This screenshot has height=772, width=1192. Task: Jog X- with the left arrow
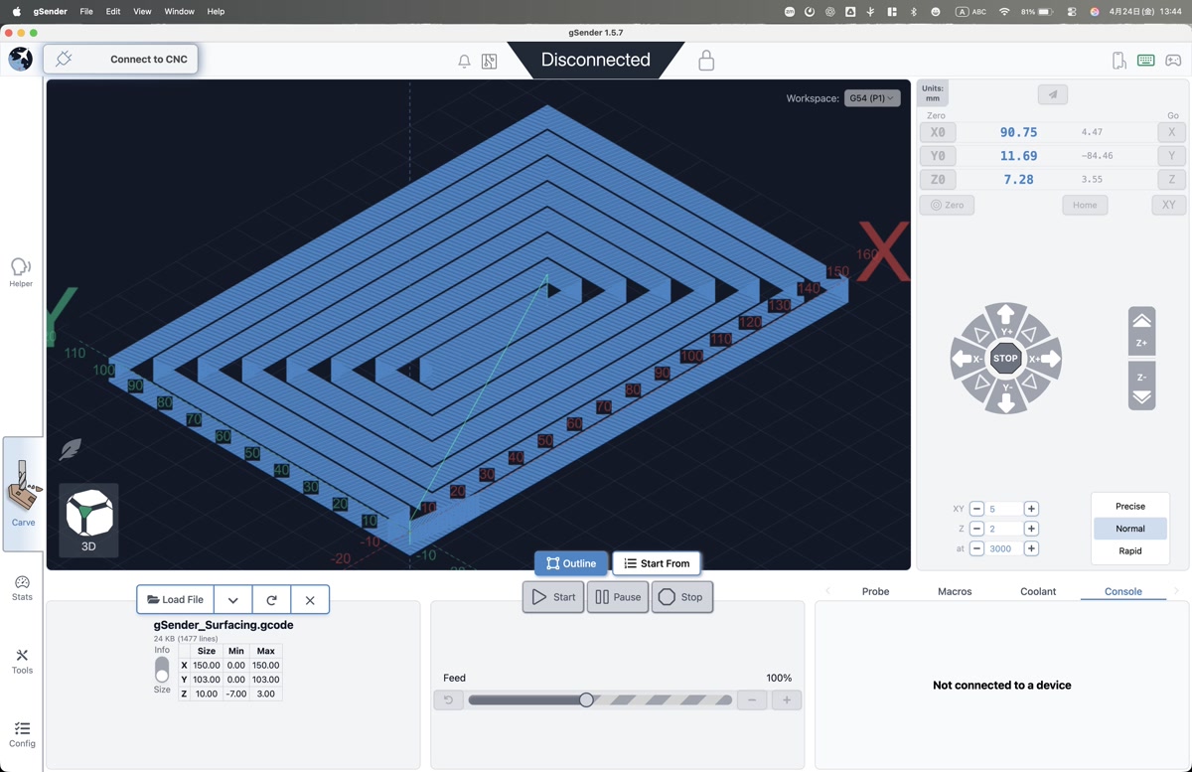pos(967,359)
